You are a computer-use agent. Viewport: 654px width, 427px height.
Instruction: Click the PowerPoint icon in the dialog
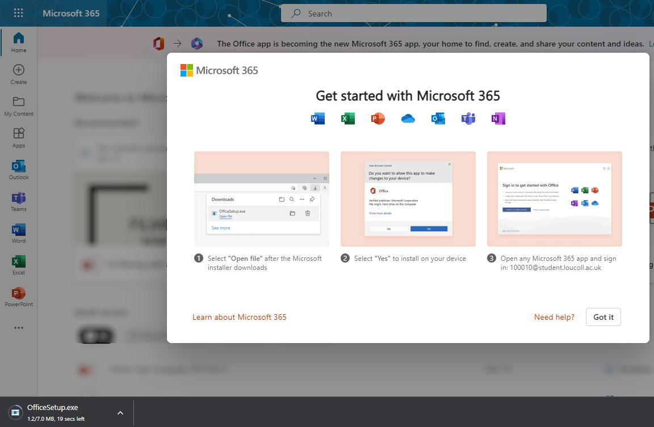click(378, 119)
